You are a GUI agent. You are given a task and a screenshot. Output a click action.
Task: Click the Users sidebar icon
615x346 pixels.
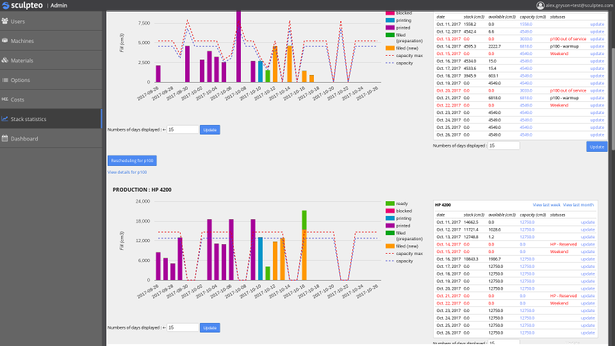4,21
